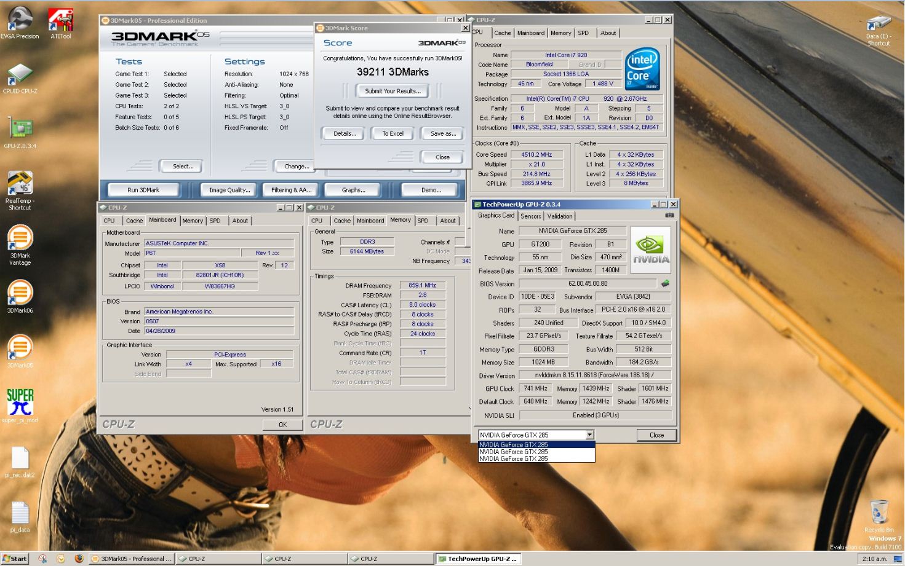The width and height of the screenshot is (905, 566).
Task: Open the GPU selection dropdown in GPU-Z
Action: point(589,434)
